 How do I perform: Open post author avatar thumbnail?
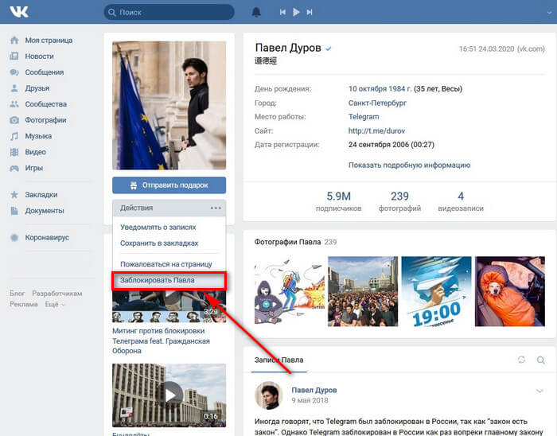point(269,395)
